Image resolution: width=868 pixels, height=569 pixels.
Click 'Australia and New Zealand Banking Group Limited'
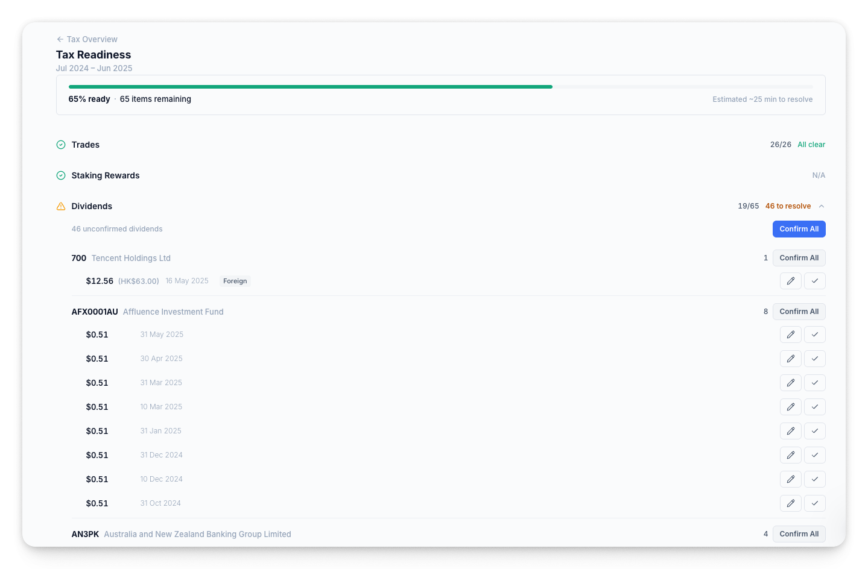[197, 534]
